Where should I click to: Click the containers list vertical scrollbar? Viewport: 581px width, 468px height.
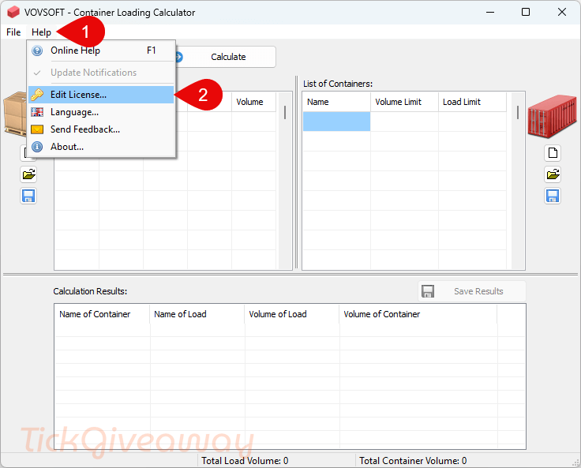pos(518,181)
